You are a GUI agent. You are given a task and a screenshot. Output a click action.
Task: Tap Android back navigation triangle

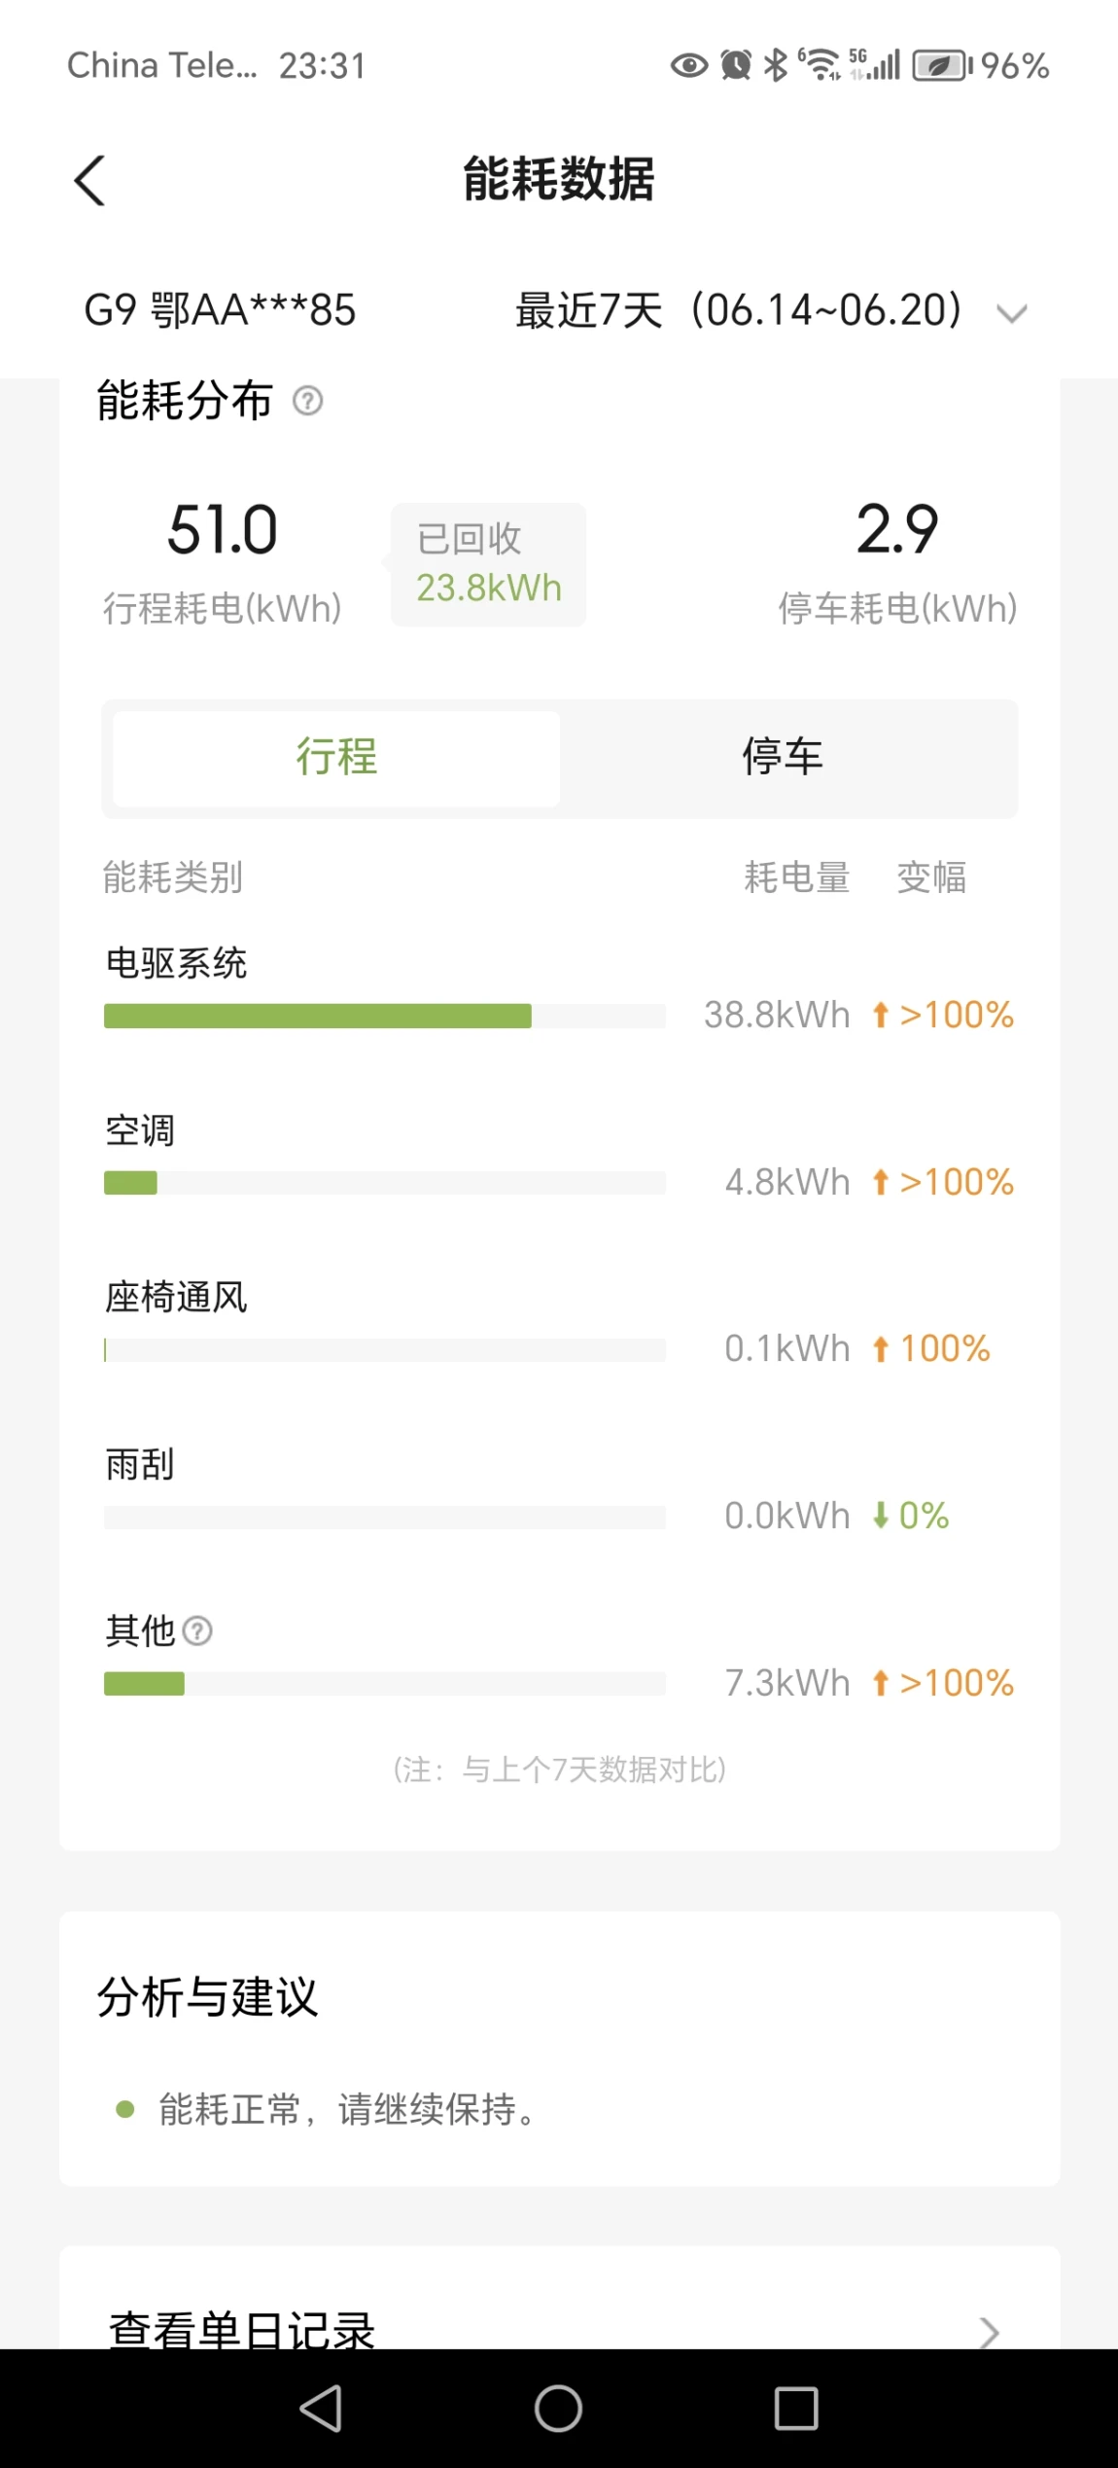click(x=321, y=2409)
